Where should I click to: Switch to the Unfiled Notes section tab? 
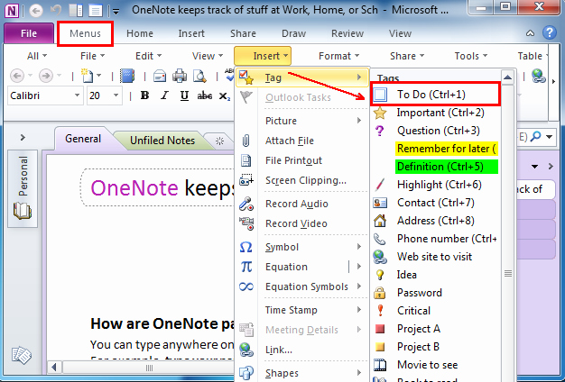click(x=162, y=141)
